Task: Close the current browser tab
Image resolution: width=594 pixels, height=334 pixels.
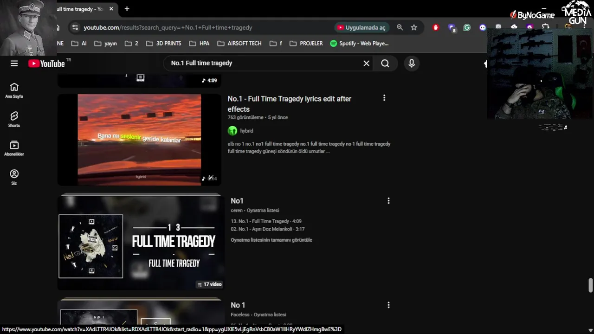Action: pyautogui.click(x=111, y=9)
